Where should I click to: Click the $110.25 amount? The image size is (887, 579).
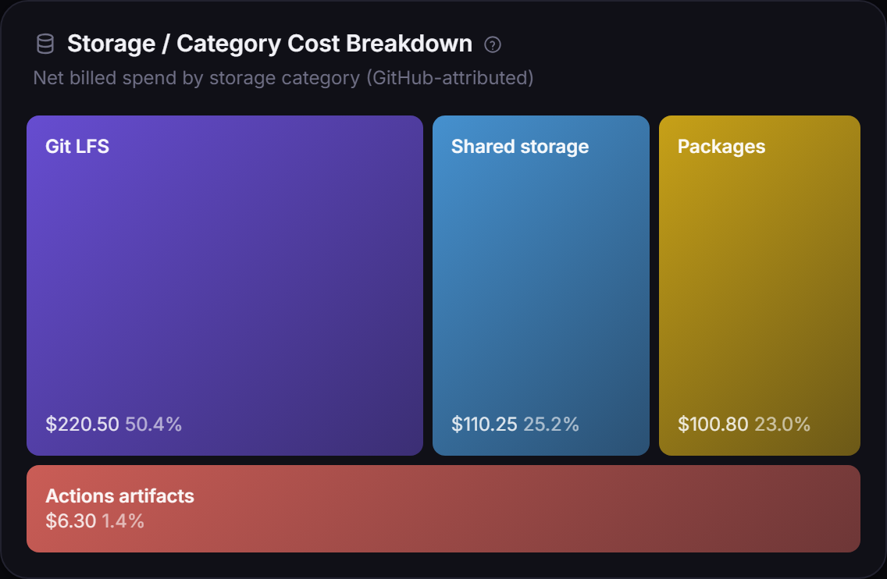coord(484,424)
